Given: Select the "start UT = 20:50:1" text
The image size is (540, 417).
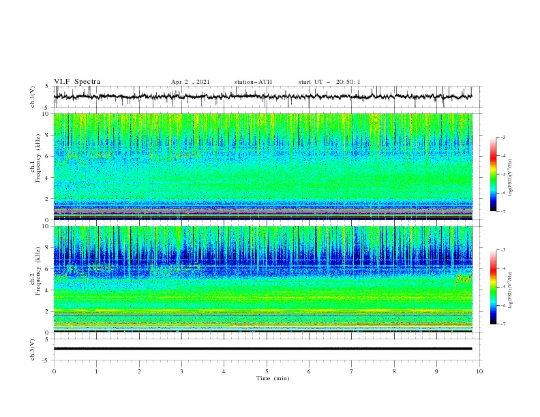Looking at the screenshot, I should pyautogui.click(x=329, y=82).
